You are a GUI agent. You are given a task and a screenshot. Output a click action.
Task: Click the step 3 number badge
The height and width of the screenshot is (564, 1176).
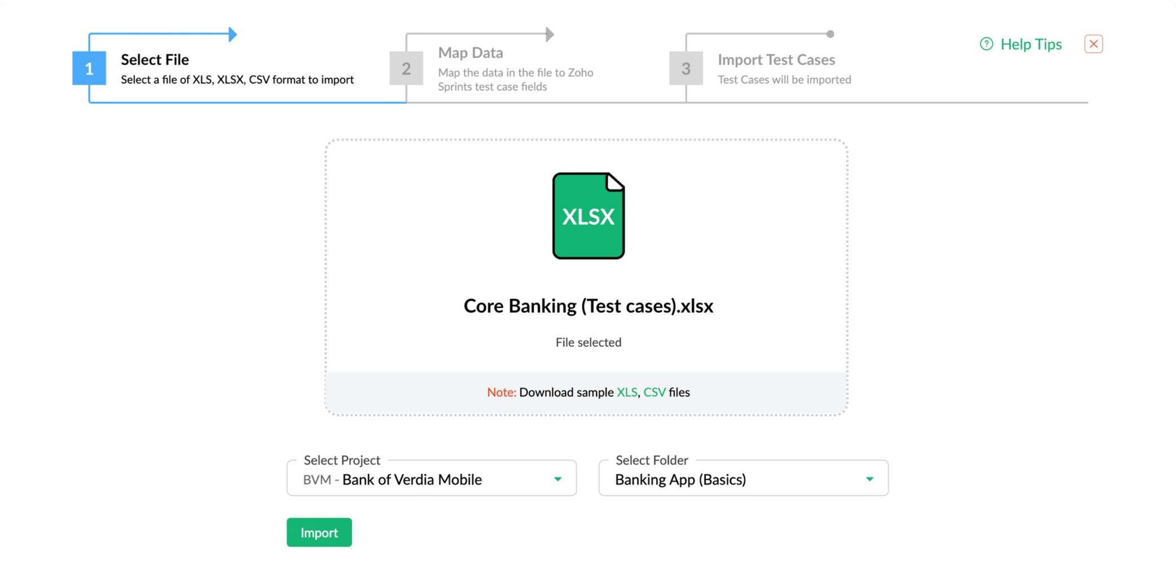[x=686, y=68]
